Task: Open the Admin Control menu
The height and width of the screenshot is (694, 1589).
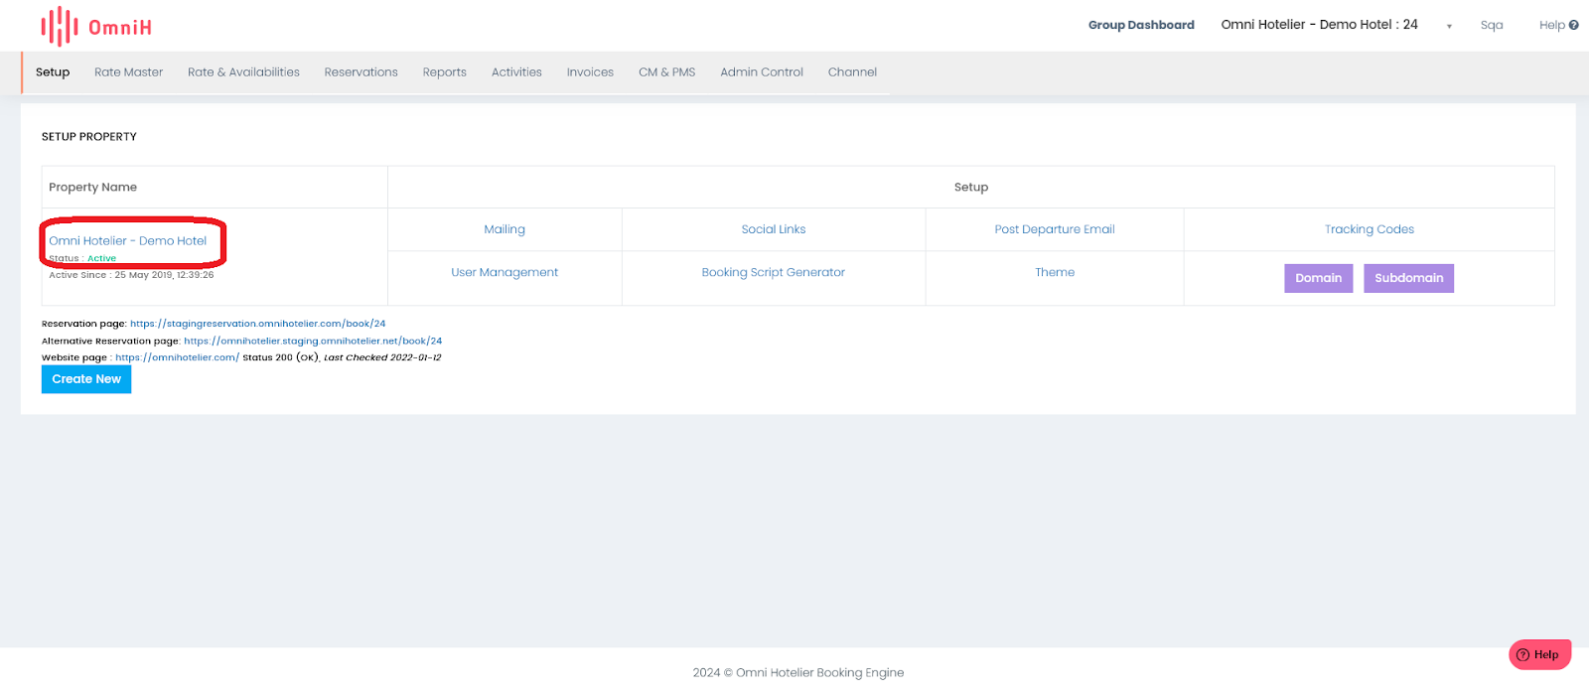Action: (762, 72)
